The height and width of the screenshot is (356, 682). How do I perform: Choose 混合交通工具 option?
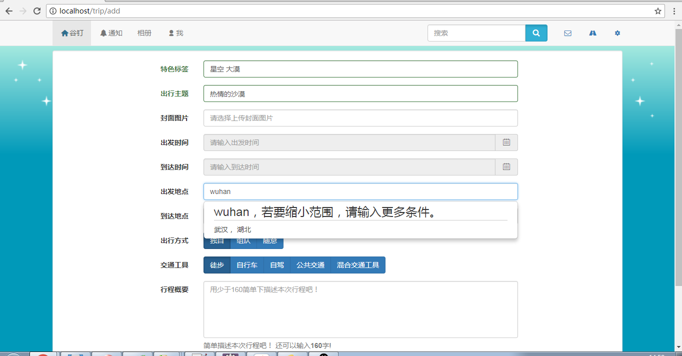click(x=358, y=265)
